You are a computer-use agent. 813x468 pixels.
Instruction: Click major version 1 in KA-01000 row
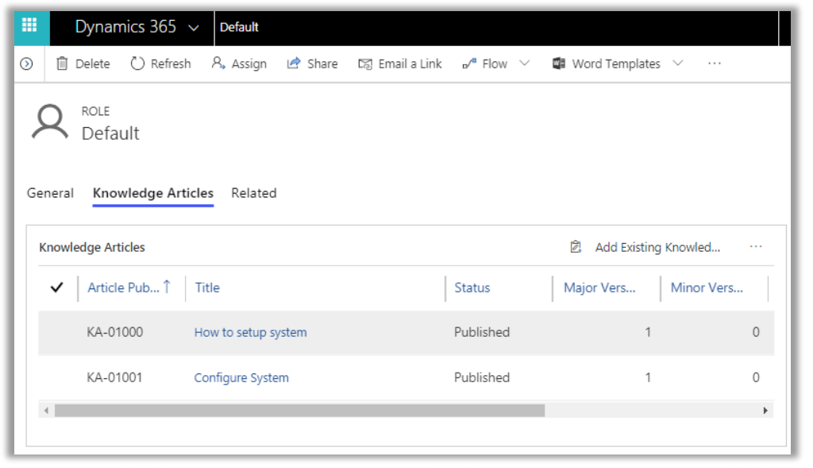point(648,332)
